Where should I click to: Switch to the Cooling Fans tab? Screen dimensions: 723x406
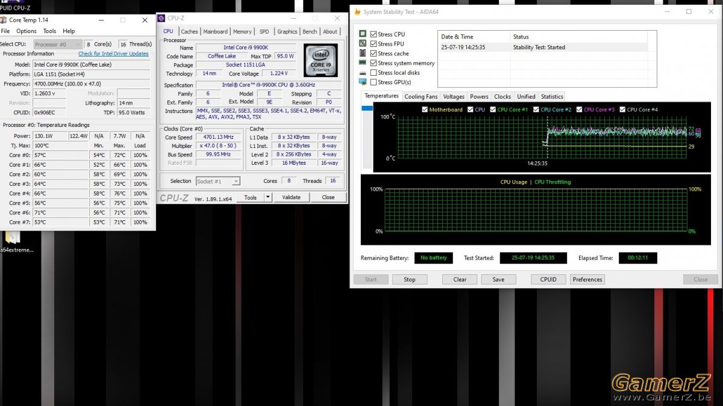pyautogui.click(x=421, y=96)
